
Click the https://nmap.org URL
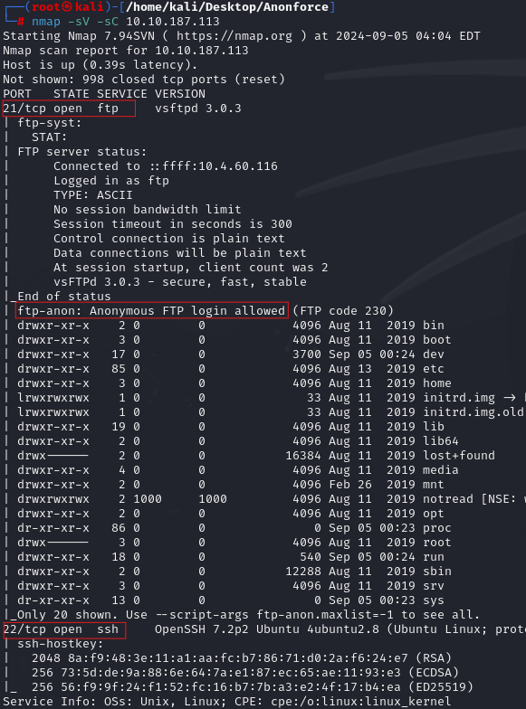[234, 36]
